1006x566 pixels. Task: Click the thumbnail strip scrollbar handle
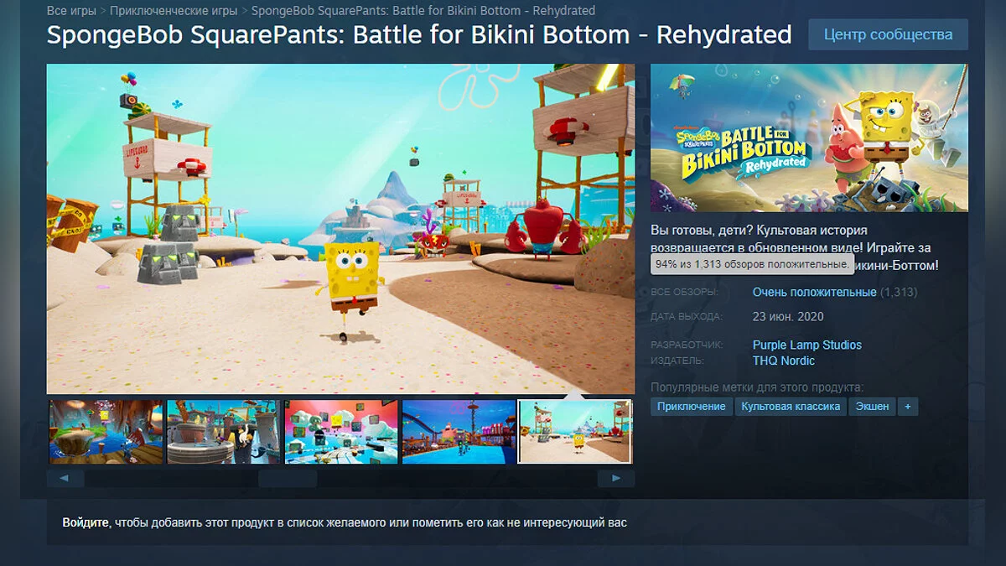(x=288, y=478)
